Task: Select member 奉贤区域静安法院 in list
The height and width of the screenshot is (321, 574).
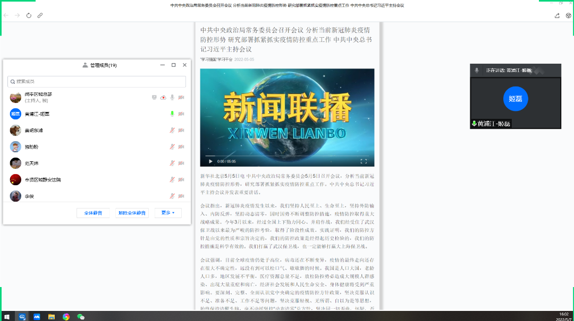Action: (97, 180)
